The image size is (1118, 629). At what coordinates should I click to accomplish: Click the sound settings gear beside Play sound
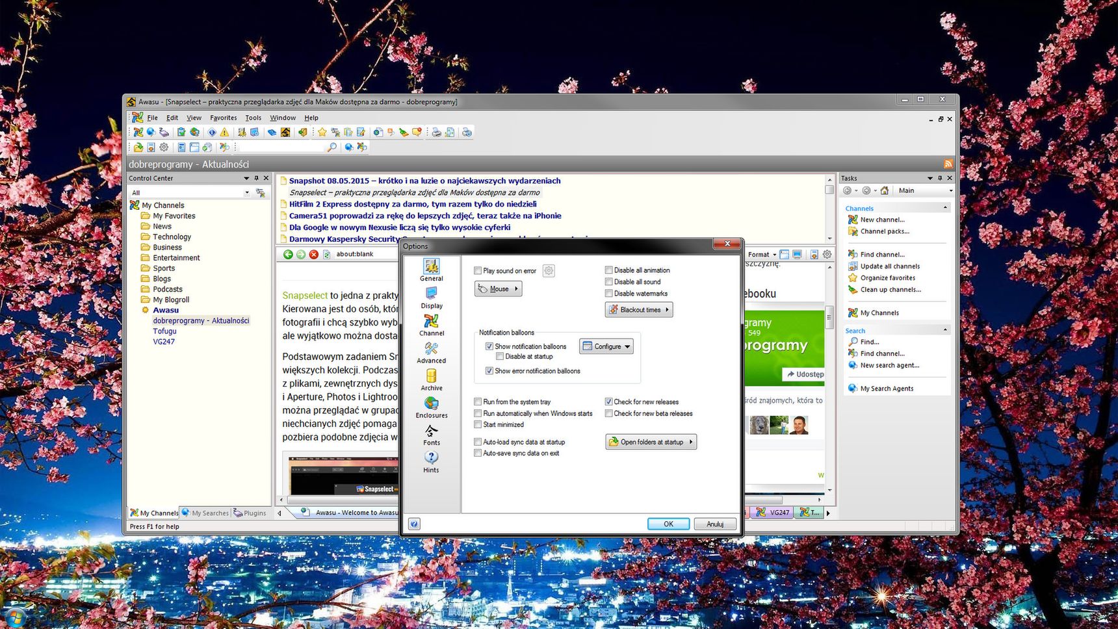coord(549,271)
